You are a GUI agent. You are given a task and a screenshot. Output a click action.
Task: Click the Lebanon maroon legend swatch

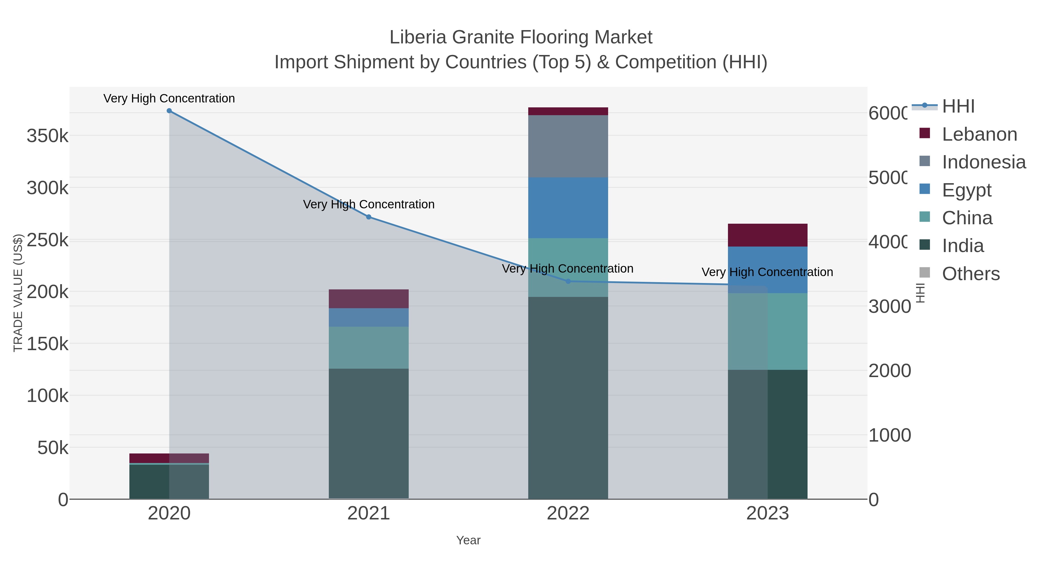click(x=925, y=133)
